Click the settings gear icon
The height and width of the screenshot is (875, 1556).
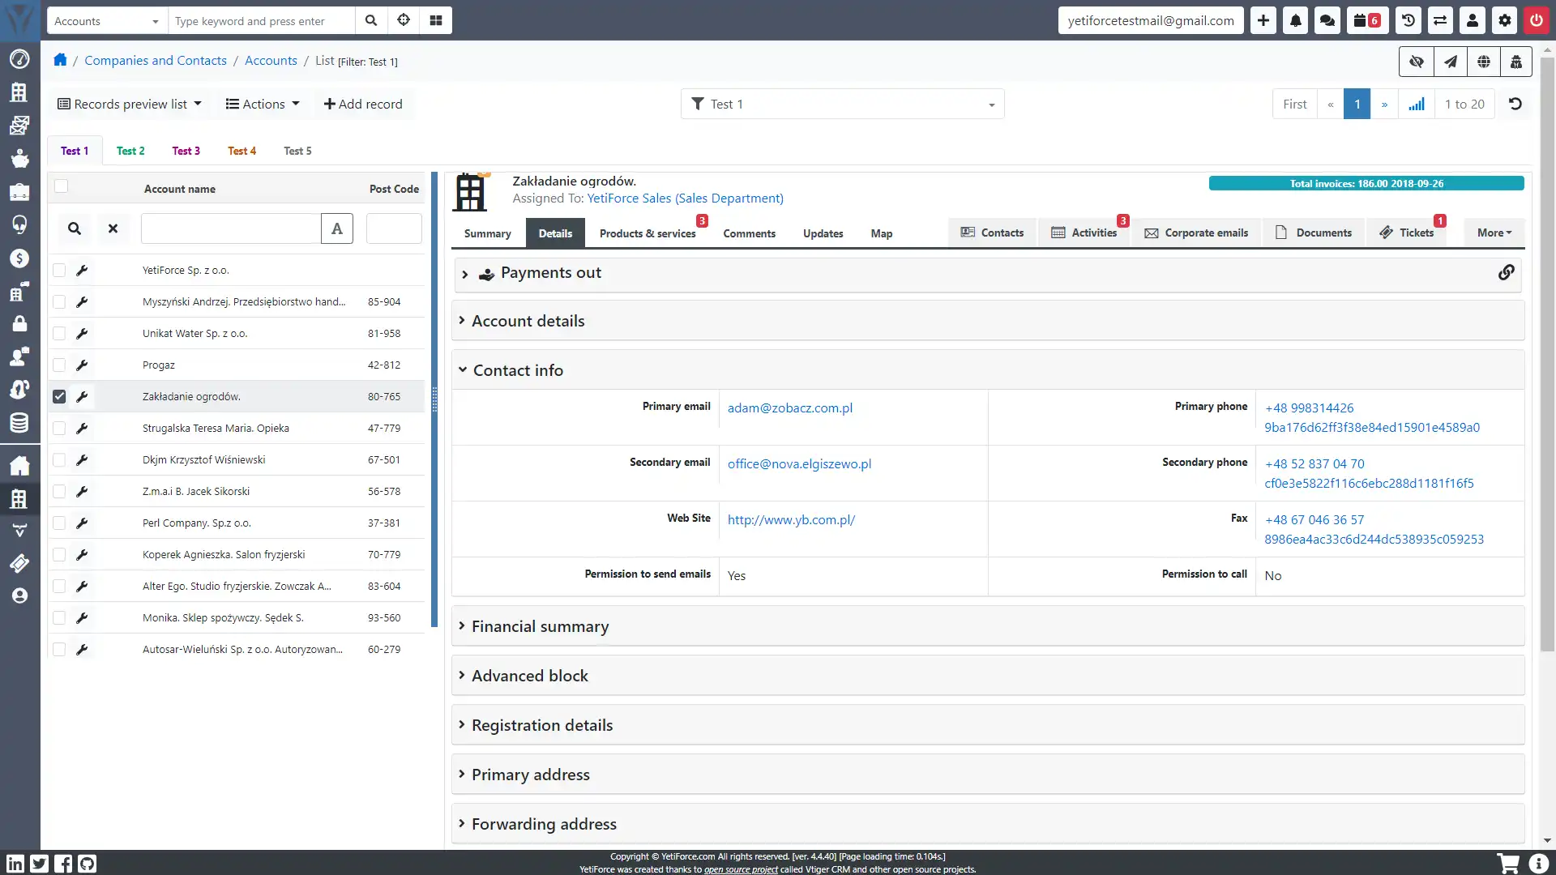1505,20
